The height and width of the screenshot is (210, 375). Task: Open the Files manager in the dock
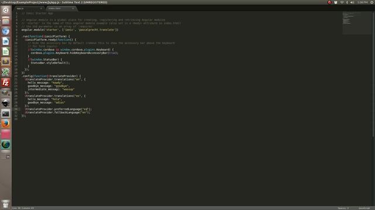point(5,21)
